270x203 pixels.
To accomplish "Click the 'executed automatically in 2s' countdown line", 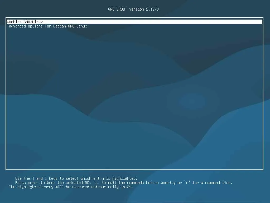I will point(71,187).
